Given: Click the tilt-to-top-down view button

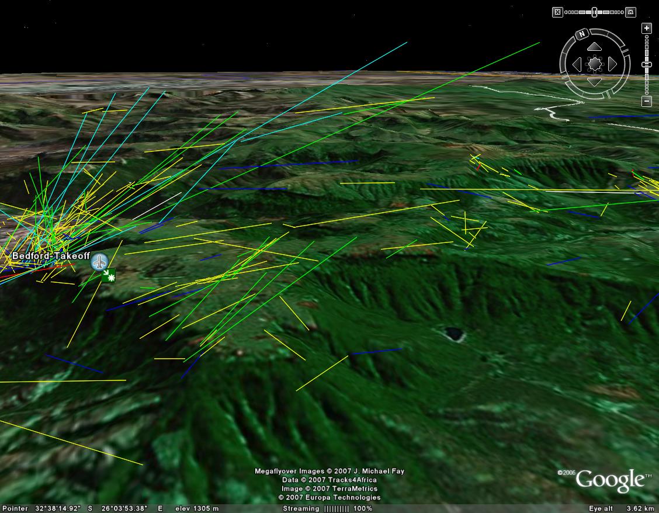Looking at the screenshot, I should click(x=557, y=12).
